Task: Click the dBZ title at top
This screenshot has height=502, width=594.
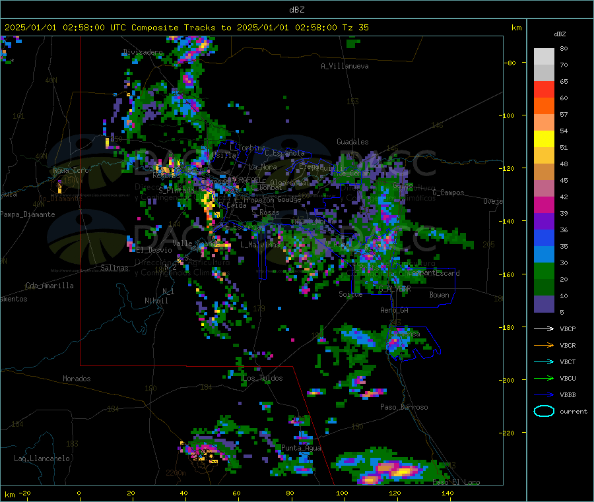Action: coord(296,10)
